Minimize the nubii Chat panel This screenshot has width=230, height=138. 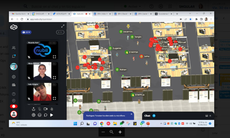[x=207, y=116]
